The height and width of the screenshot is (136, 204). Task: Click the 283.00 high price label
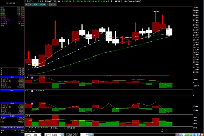click(x=155, y=11)
